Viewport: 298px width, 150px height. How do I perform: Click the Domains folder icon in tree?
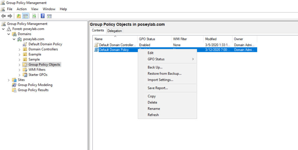(x=14, y=34)
